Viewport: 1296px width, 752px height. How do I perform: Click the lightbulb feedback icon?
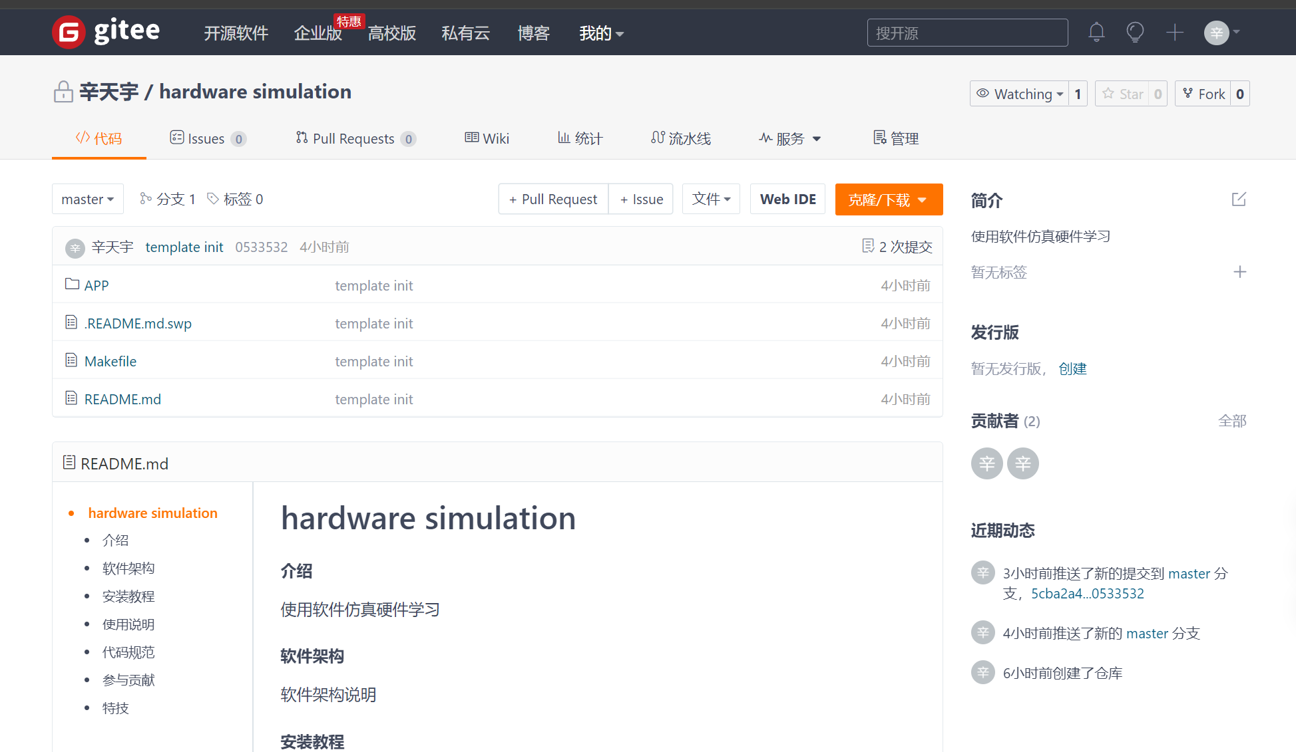click(1135, 32)
